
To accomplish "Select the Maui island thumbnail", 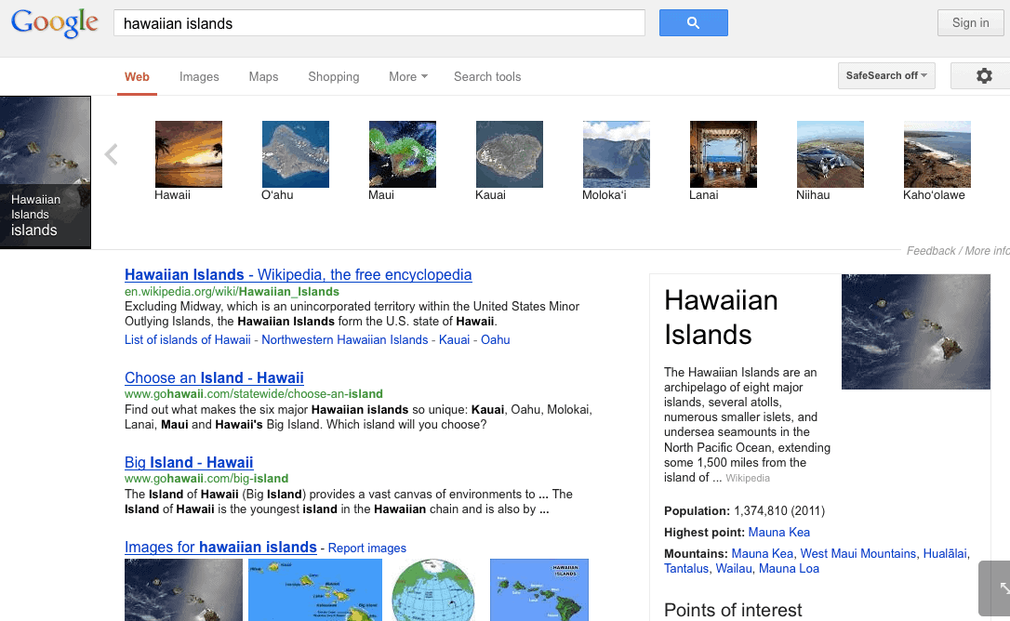I will point(403,154).
